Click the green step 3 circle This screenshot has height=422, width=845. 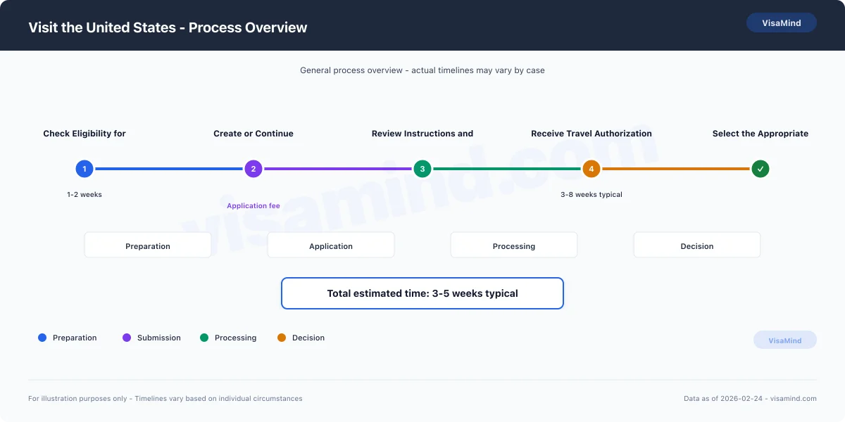(x=423, y=169)
